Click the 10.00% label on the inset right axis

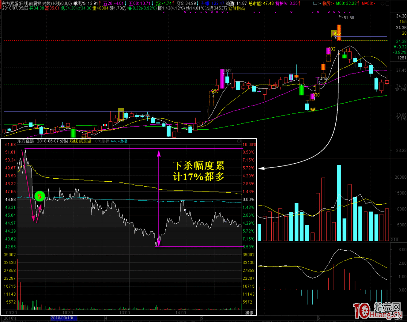(x=249, y=145)
